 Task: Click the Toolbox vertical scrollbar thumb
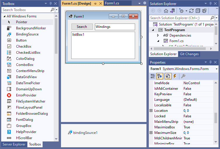(56, 36)
